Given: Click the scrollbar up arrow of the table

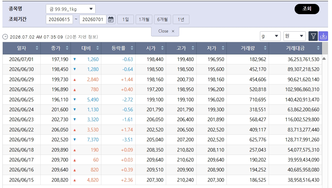Looking at the screenshot, I should click(324, 59).
